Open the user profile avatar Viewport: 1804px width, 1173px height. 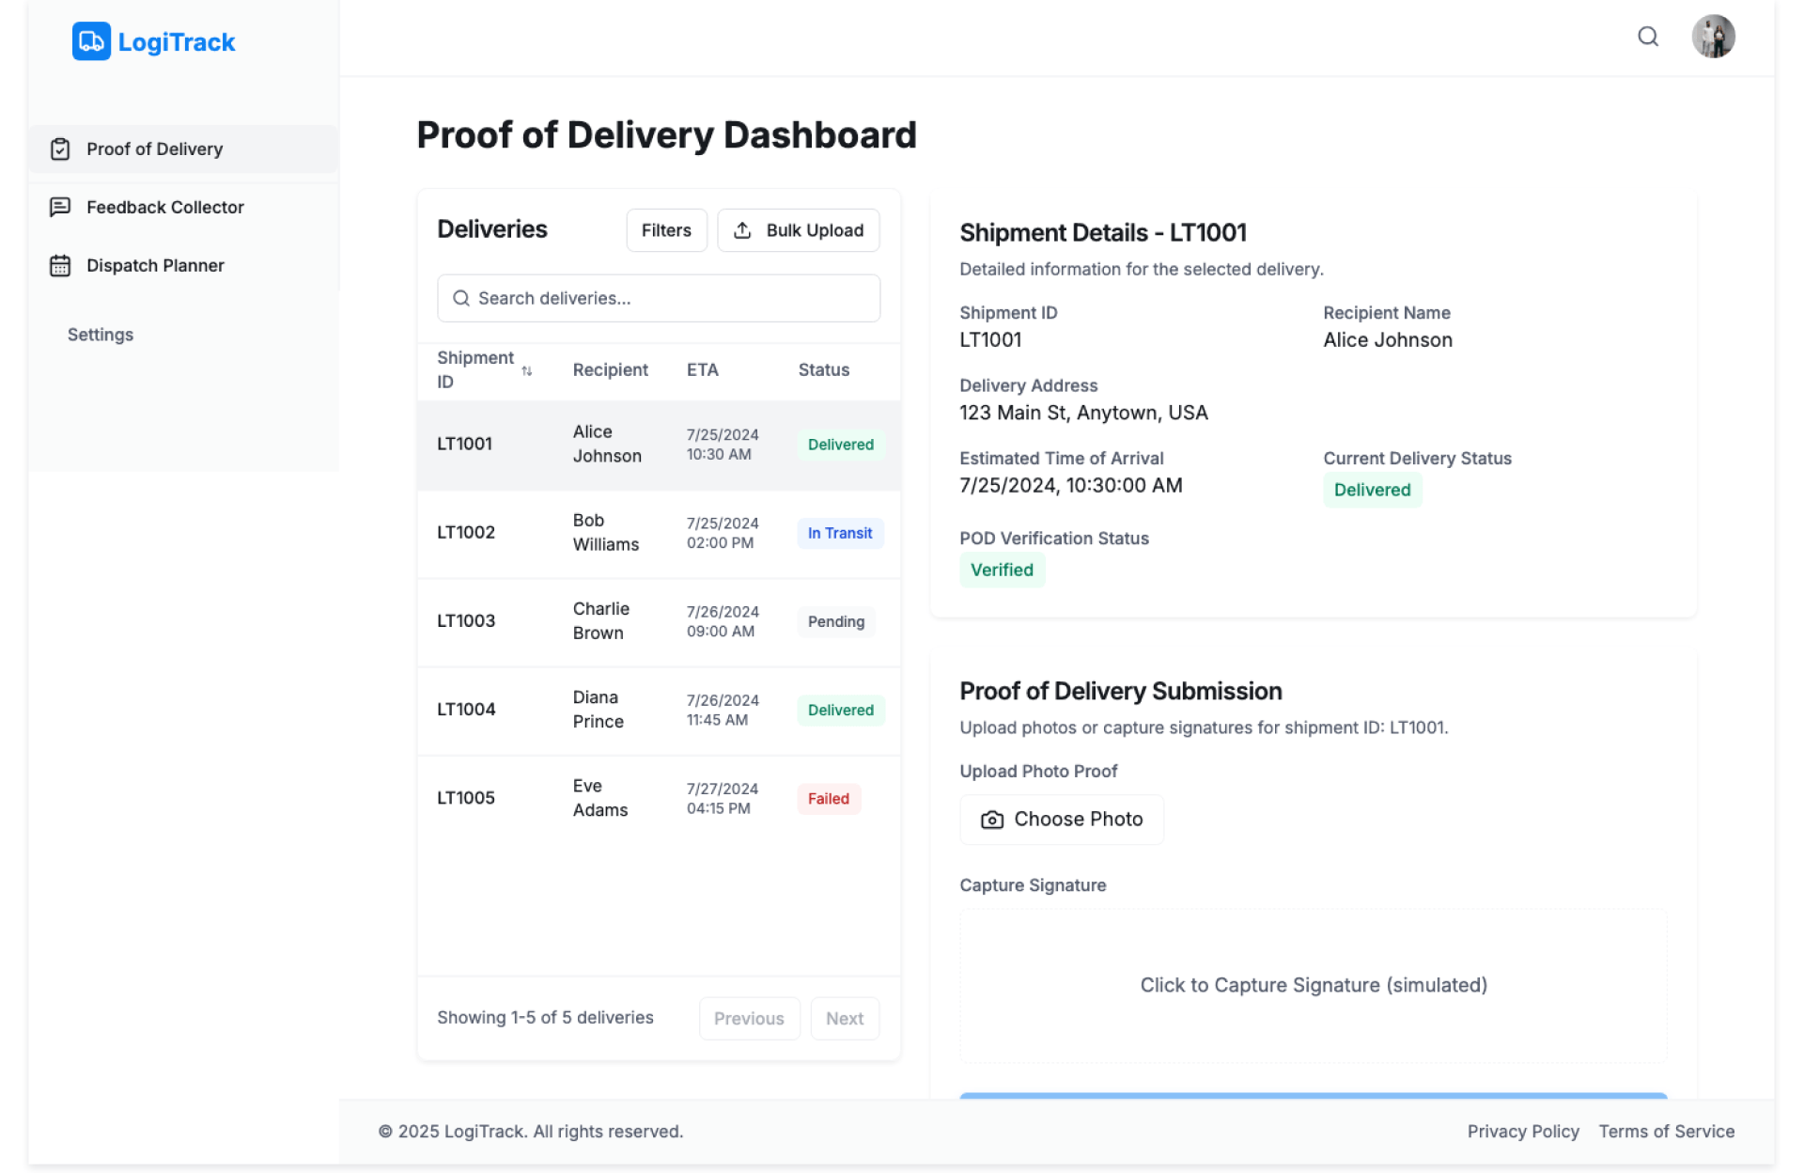coord(1712,37)
